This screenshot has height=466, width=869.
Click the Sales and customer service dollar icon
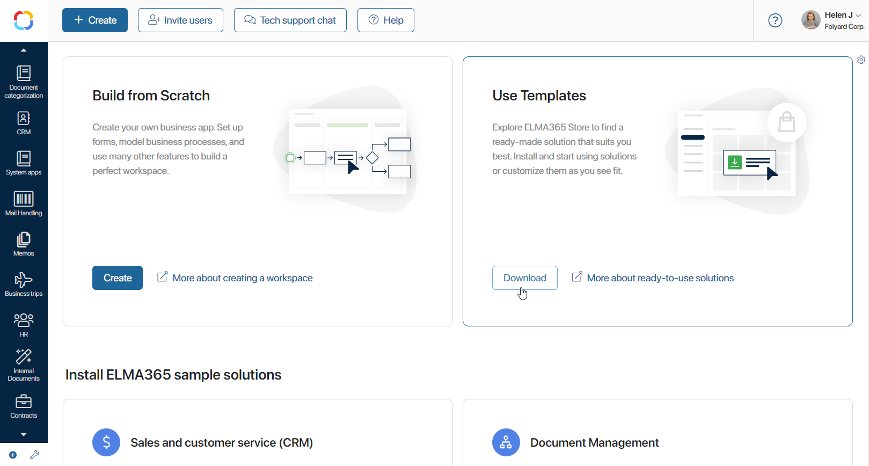point(106,442)
